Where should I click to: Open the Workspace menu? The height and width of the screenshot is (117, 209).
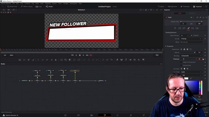(x=73, y=4)
